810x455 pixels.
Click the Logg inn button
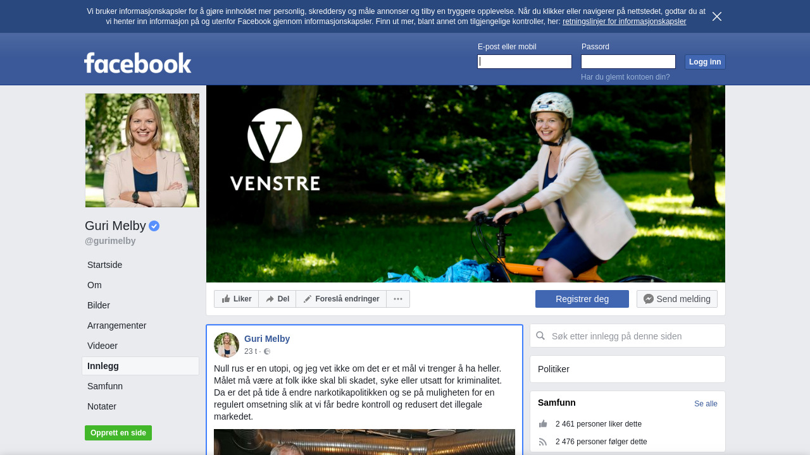[705, 61]
